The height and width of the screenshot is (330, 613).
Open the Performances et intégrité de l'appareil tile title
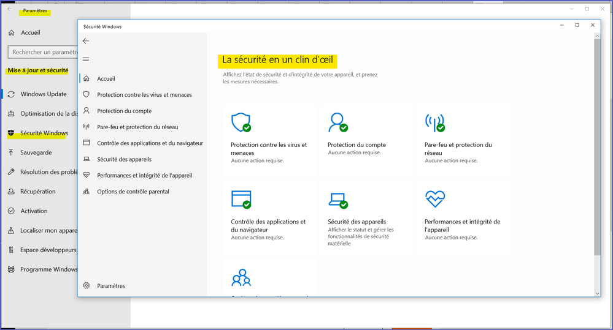click(x=463, y=225)
